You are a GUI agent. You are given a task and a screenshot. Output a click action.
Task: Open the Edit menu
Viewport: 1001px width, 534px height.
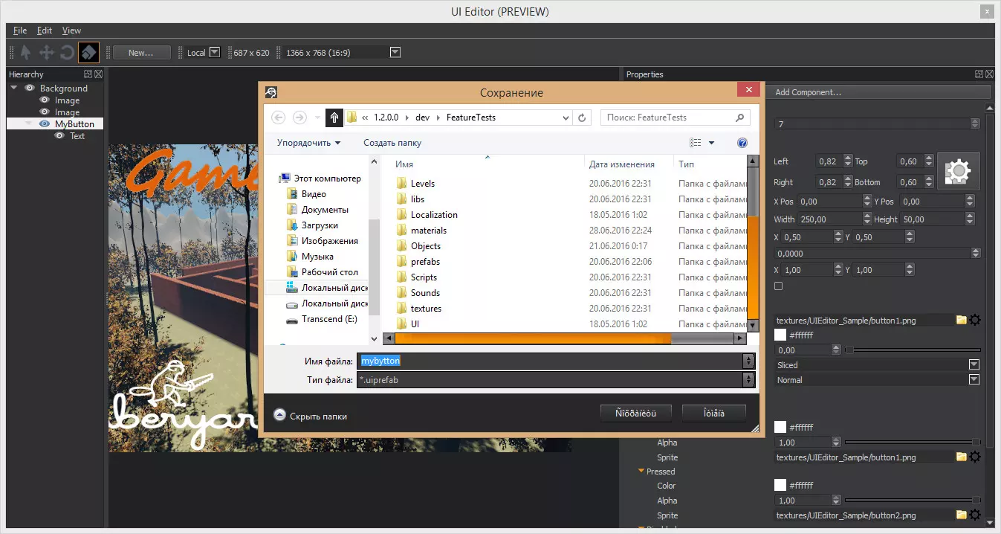[x=45, y=30]
